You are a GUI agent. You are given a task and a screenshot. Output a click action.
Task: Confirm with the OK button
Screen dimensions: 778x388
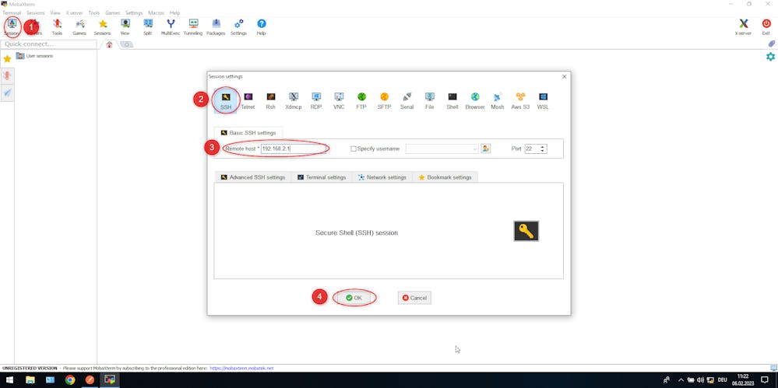click(354, 298)
